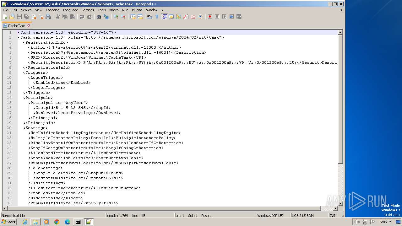Toggle file monitoring eye icon
The width and height of the screenshot is (402, 226).
click(x=200, y=17)
